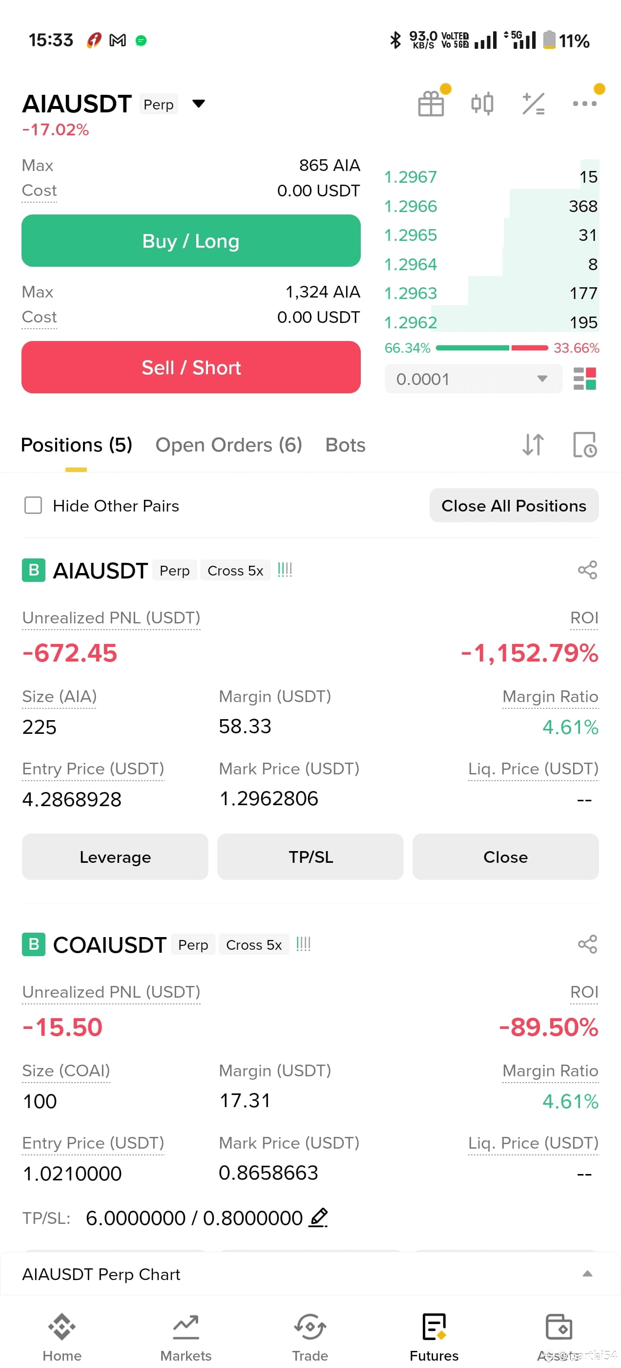Viewport: 621px width, 1368px height.
Task: Tap the Buy / Long button
Action: (x=191, y=240)
